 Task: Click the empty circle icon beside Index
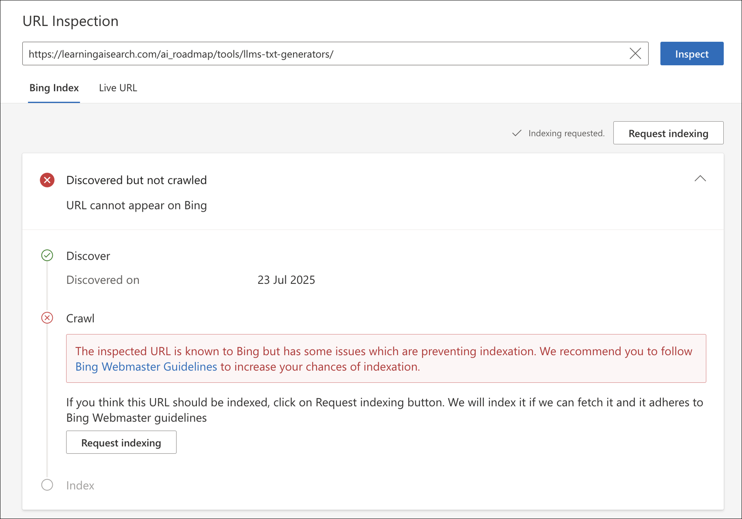pos(47,485)
